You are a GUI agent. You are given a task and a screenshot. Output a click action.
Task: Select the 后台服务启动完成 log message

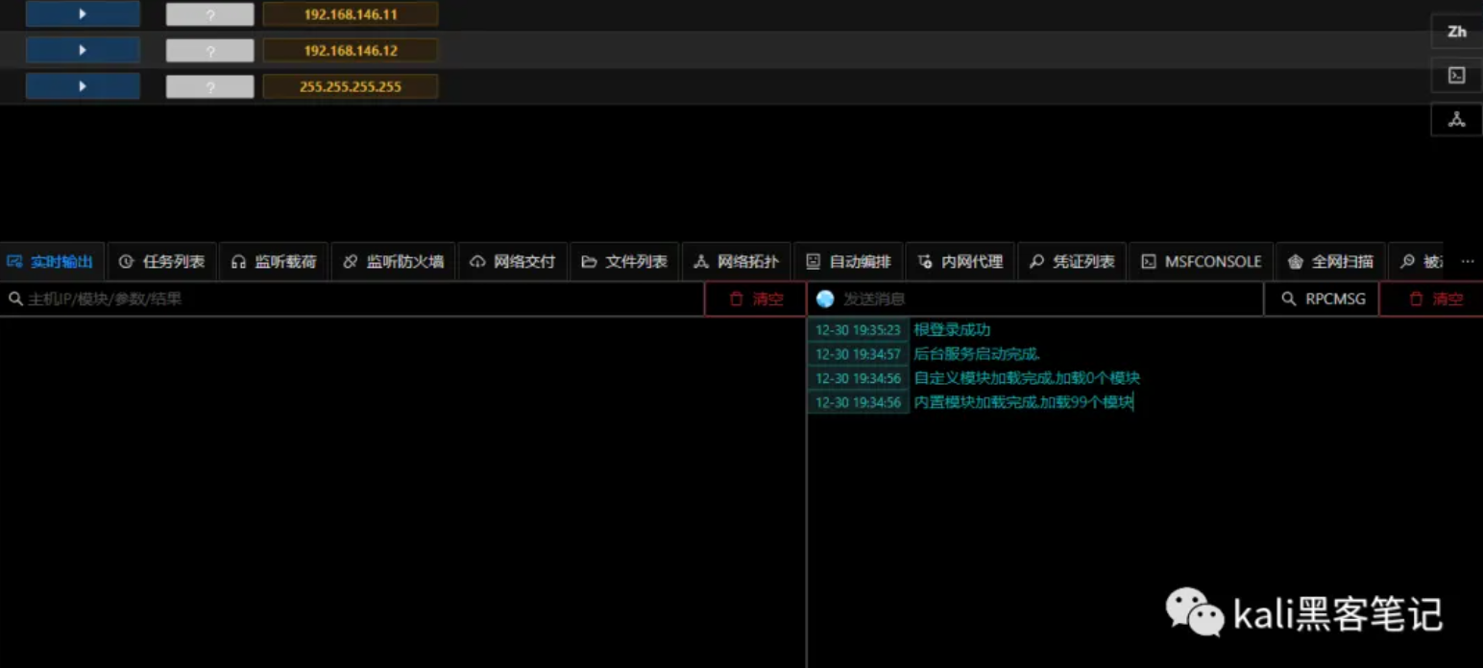977,354
